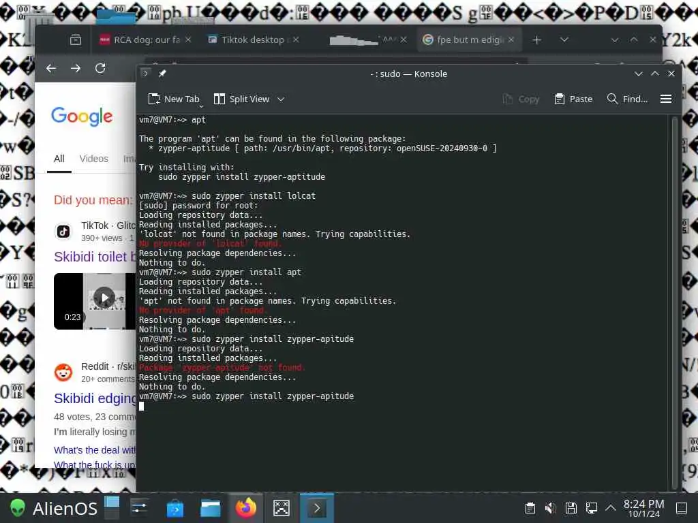
Task: Close the Tiktok desktop browser tab
Action: tap(296, 39)
